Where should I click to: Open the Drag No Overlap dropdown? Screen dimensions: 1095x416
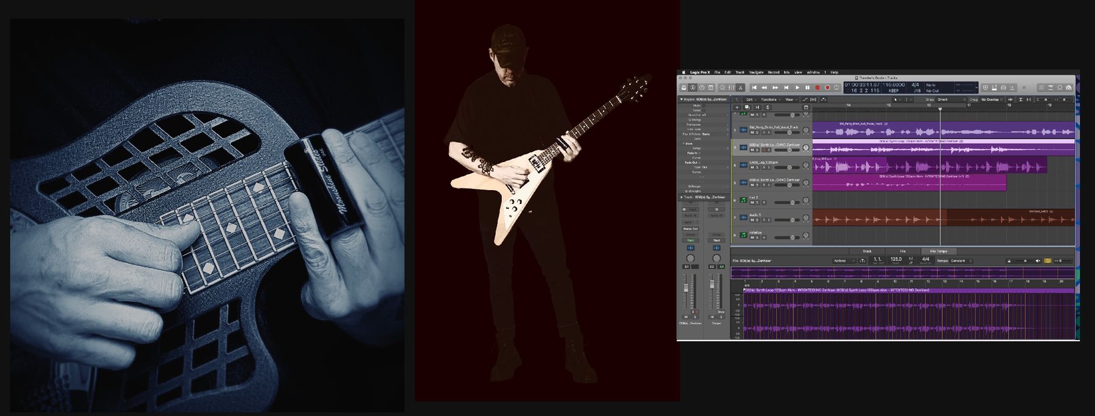click(992, 99)
